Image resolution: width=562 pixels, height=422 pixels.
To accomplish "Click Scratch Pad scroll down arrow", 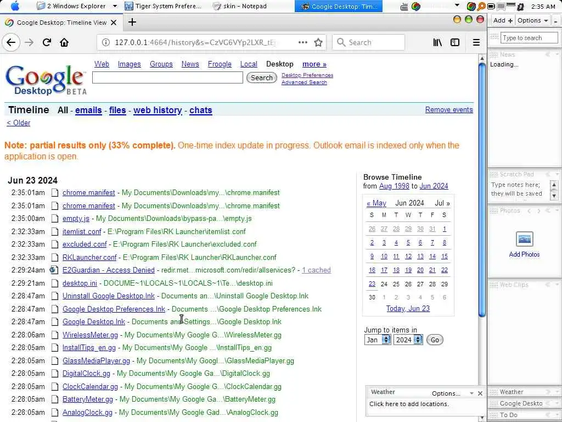I will [x=554, y=196].
